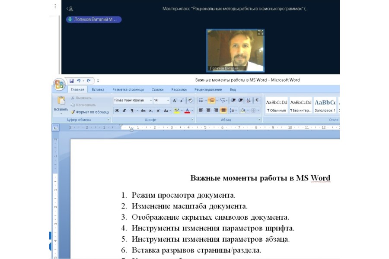The width and height of the screenshot is (389, 259).
Task: Decrease paragraph indent
Action: [233, 101]
